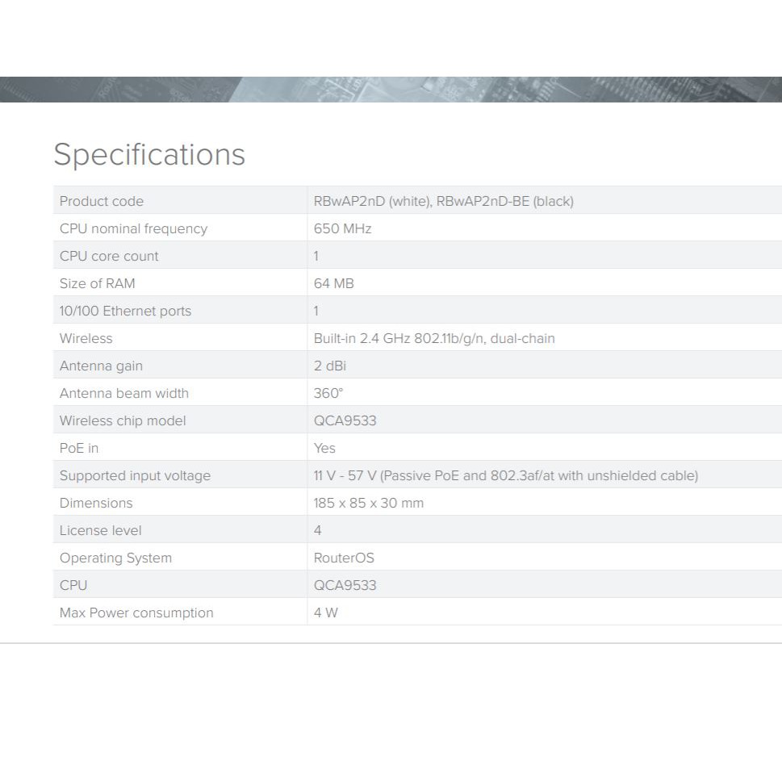The width and height of the screenshot is (782, 782).
Task: Click the banner image at top
Action: (x=391, y=89)
